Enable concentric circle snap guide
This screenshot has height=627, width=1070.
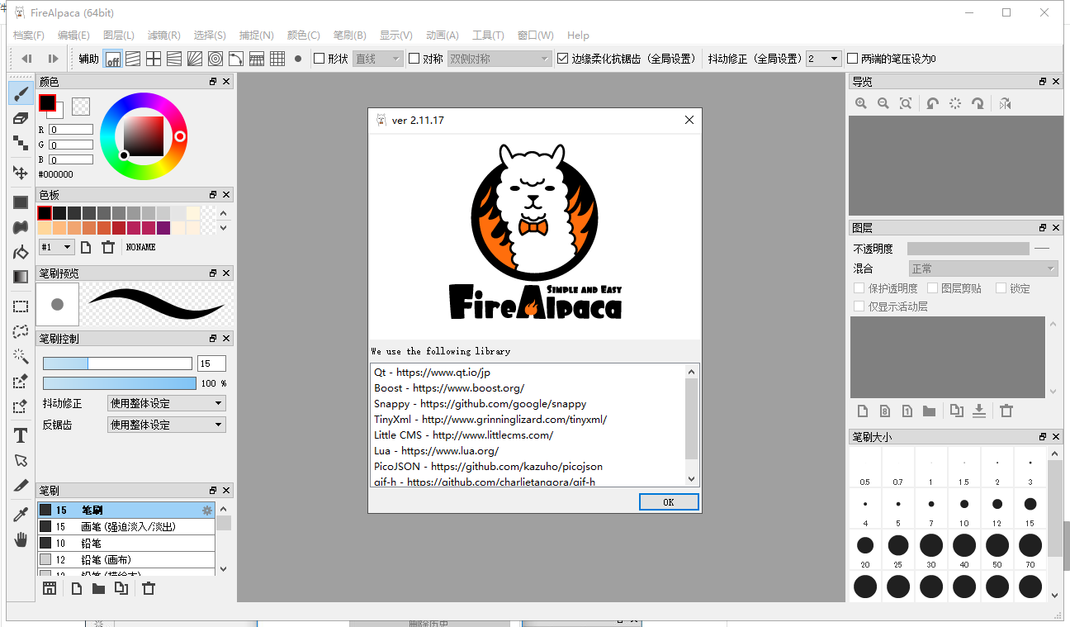click(x=215, y=59)
